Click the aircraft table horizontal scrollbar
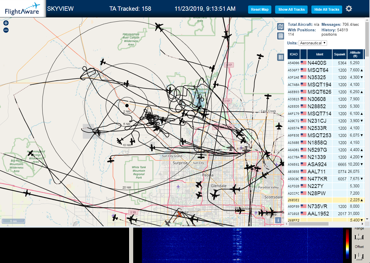This screenshot has width=370, height=263. pos(308,224)
